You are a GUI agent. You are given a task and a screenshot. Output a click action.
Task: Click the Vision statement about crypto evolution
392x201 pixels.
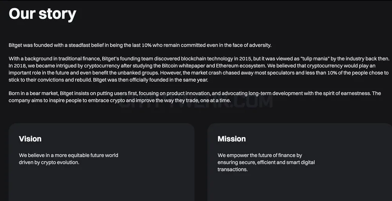(69, 159)
